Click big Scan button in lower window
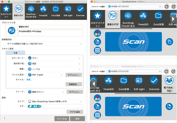 (133, 106)
